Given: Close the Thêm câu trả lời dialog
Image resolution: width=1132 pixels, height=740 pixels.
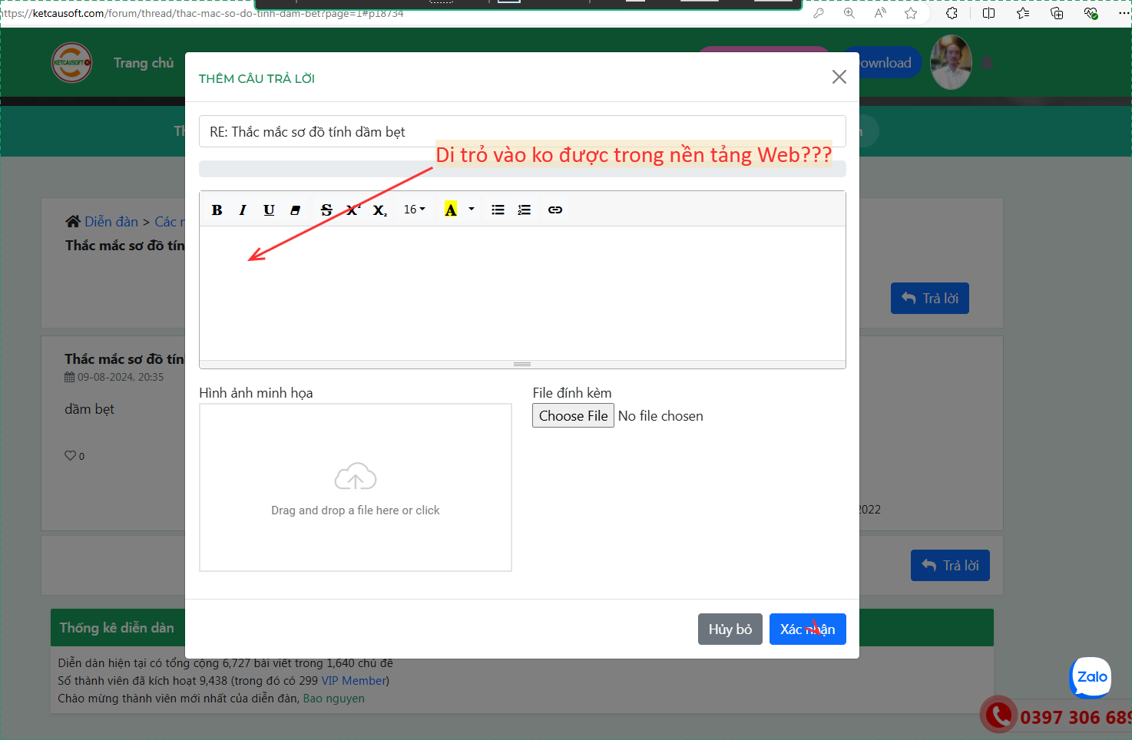Looking at the screenshot, I should tap(839, 77).
